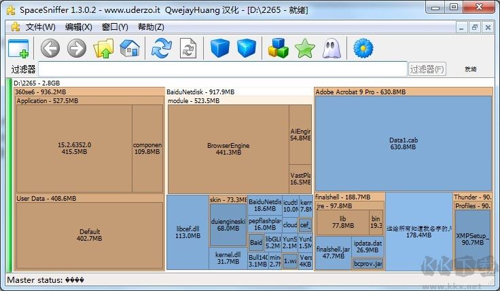Click the finalshell - 188.7MB header
Screen dimensions: 500x291
(350, 197)
